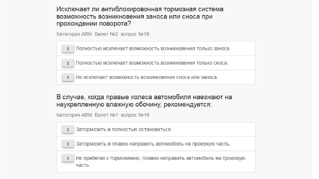Select answer text 'Не исключает возможность возникновения сноса или заноса'
This screenshot has width=319, height=179.
(147, 77)
